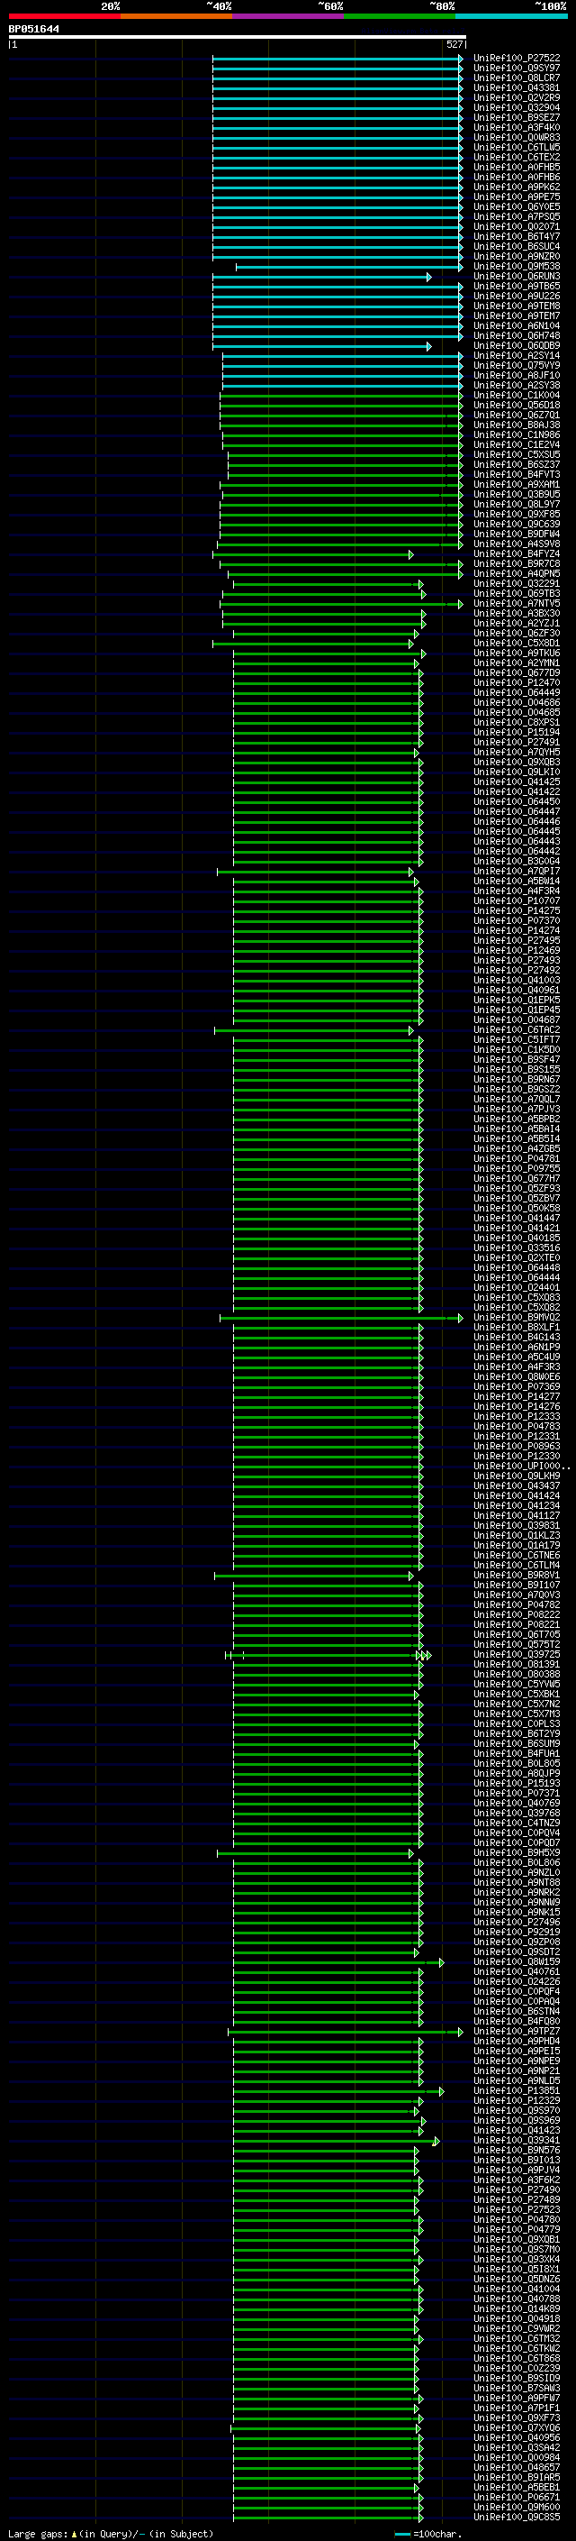Click arrowhead of the UniRef100_Q6QDB9 alignment
576x2541 pixels.
point(428,346)
